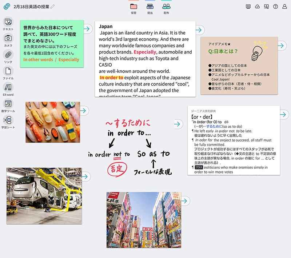Click '●工業国としての日本' memo line
The width and height of the screenshot is (291, 258).
click(x=224, y=70)
